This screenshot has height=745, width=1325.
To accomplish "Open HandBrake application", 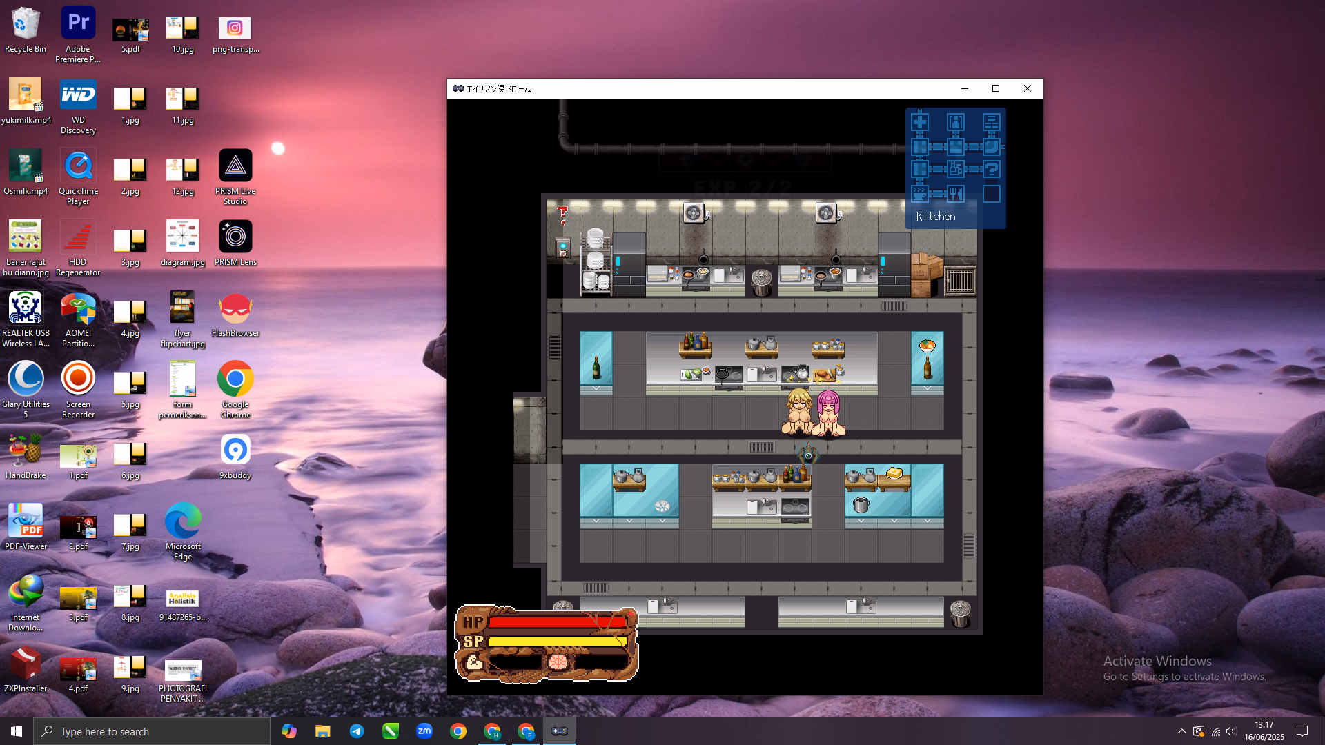I will (26, 457).
